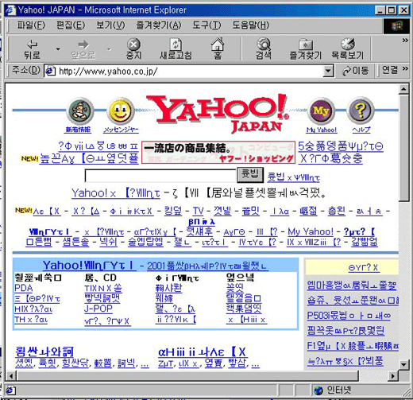Screen dimensions: 413x400
Task: Click the Internet zone (인터넷) globe icon
Action: click(x=318, y=390)
